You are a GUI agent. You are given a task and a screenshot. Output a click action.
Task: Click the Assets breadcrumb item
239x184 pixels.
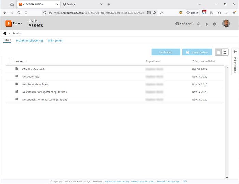tap(17, 33)
